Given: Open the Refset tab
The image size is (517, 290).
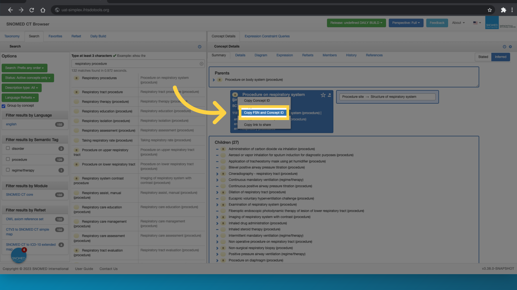Looking at the screenshot, I should pos(76,36).
